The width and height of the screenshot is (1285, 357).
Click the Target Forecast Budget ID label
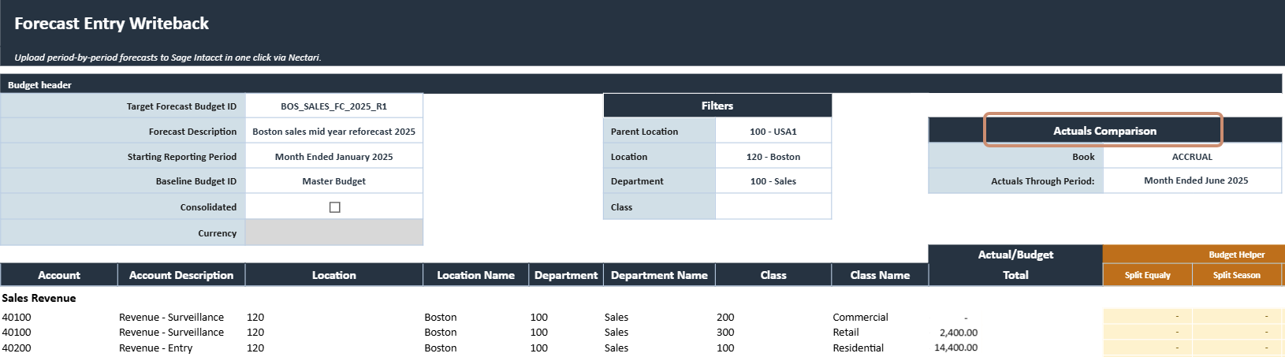coord(181,106)
